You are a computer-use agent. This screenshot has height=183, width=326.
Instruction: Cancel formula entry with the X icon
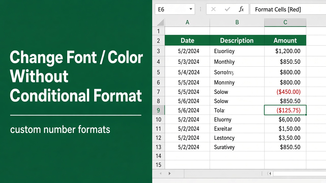[x=213, y=9]
